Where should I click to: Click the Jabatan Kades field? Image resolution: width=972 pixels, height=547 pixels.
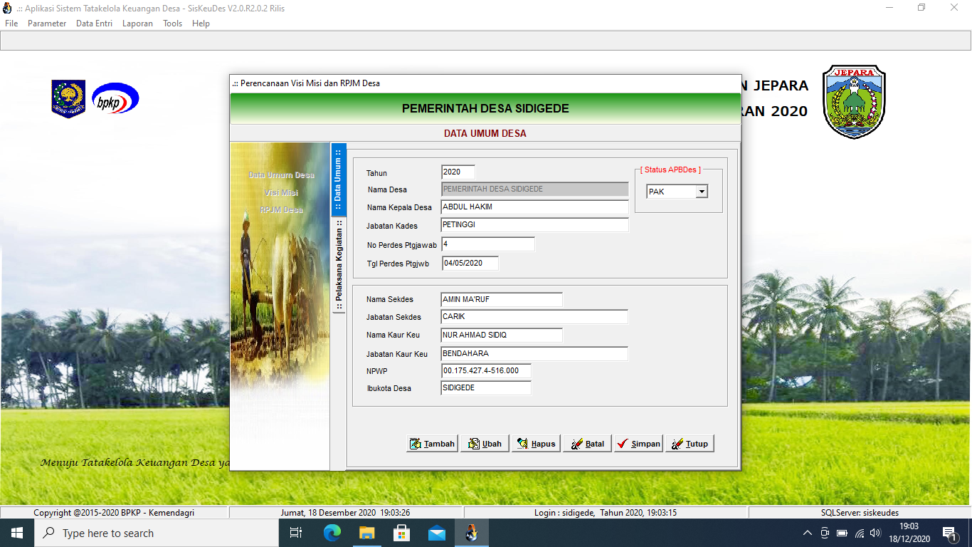point(534,225)
